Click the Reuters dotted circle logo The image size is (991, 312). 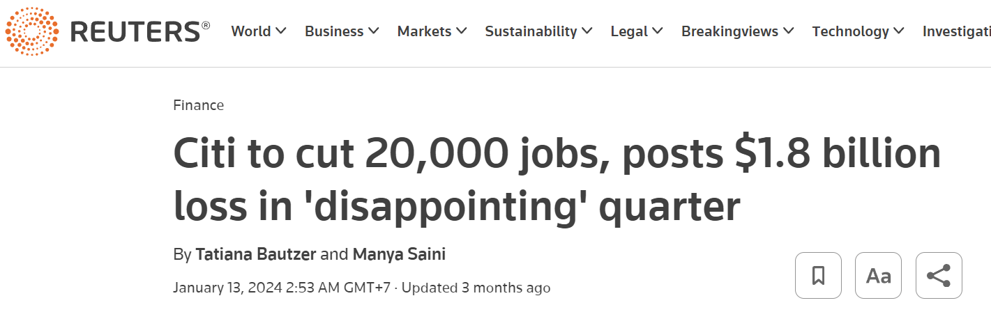pyautogui.click(x=32, y=31)
